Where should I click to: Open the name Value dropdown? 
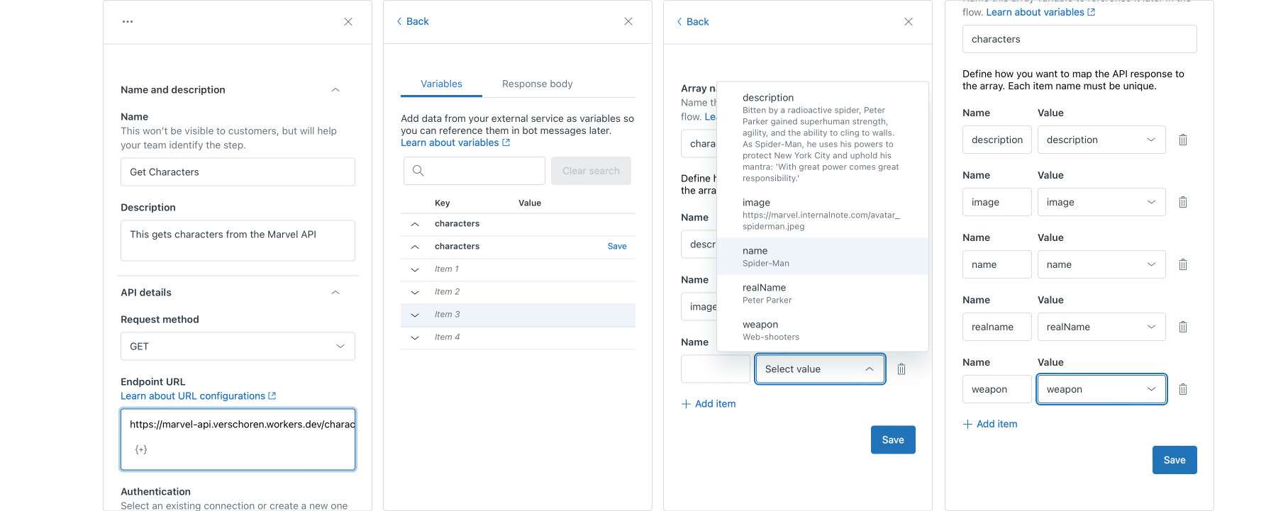coord(1101,264)
